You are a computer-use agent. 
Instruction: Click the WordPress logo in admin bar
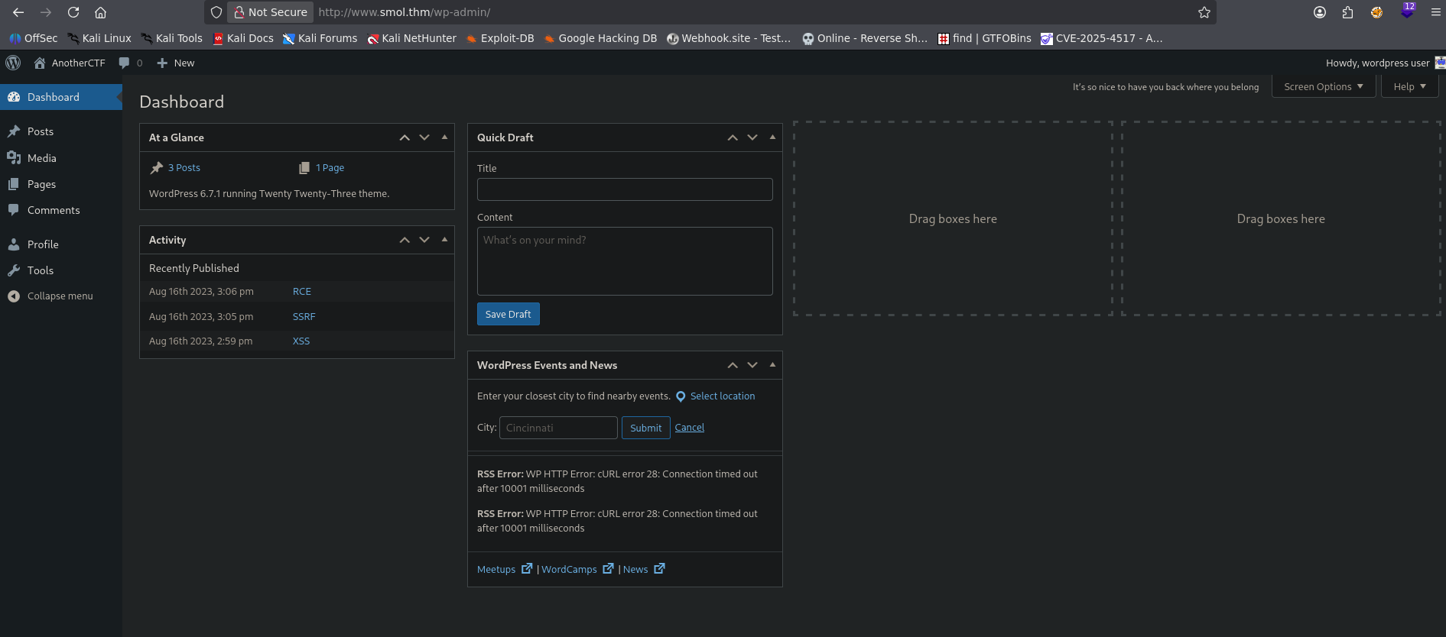point(13,63)
